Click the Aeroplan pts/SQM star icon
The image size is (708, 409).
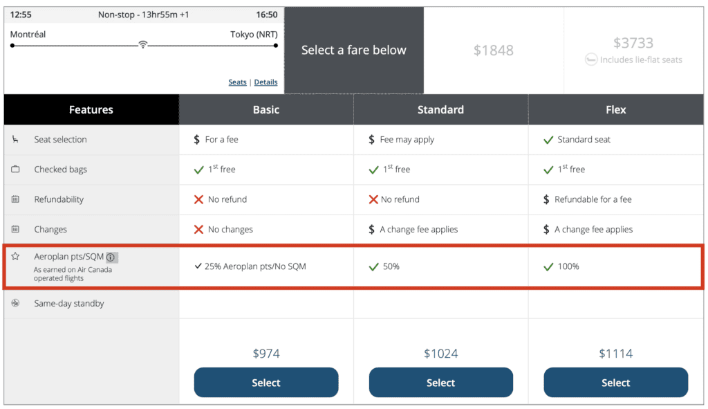(15, 255)
